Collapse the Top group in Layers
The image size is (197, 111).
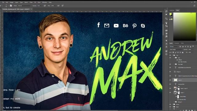172,55
